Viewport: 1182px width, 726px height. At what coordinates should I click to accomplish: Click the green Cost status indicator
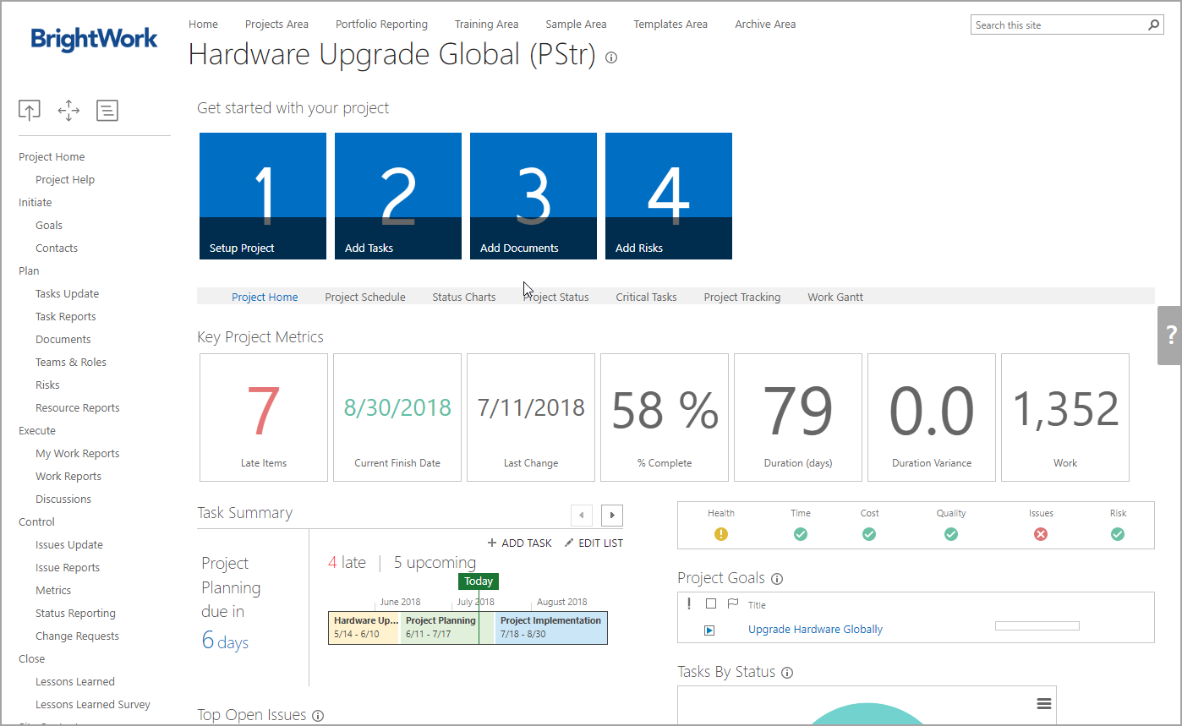(869, 534)
